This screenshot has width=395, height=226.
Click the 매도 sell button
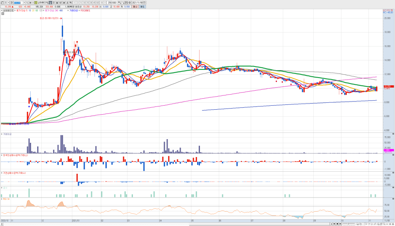point(142,7)
